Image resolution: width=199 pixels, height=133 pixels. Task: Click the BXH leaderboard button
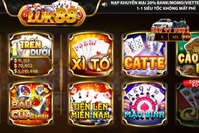(x=186, y=37)
